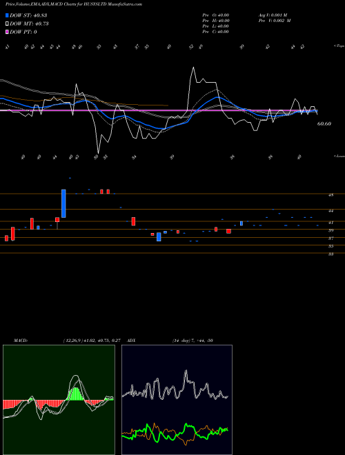Click the 37 price axis label
345x455 pixels.
(331, 239)
